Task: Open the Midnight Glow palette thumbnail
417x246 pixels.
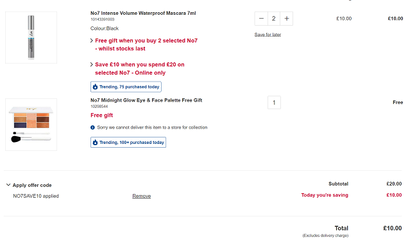Action: pos(31,125)
